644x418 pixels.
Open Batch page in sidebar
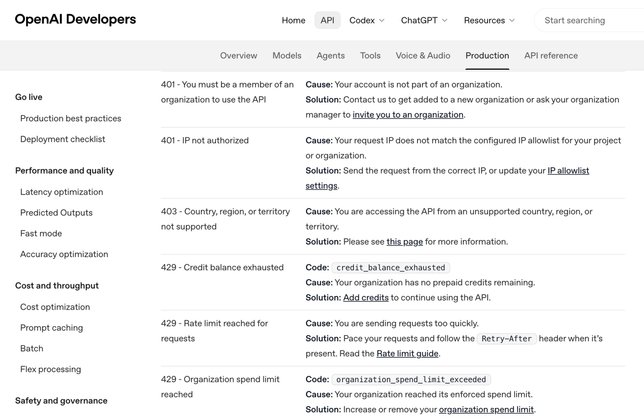coord(32,349)
